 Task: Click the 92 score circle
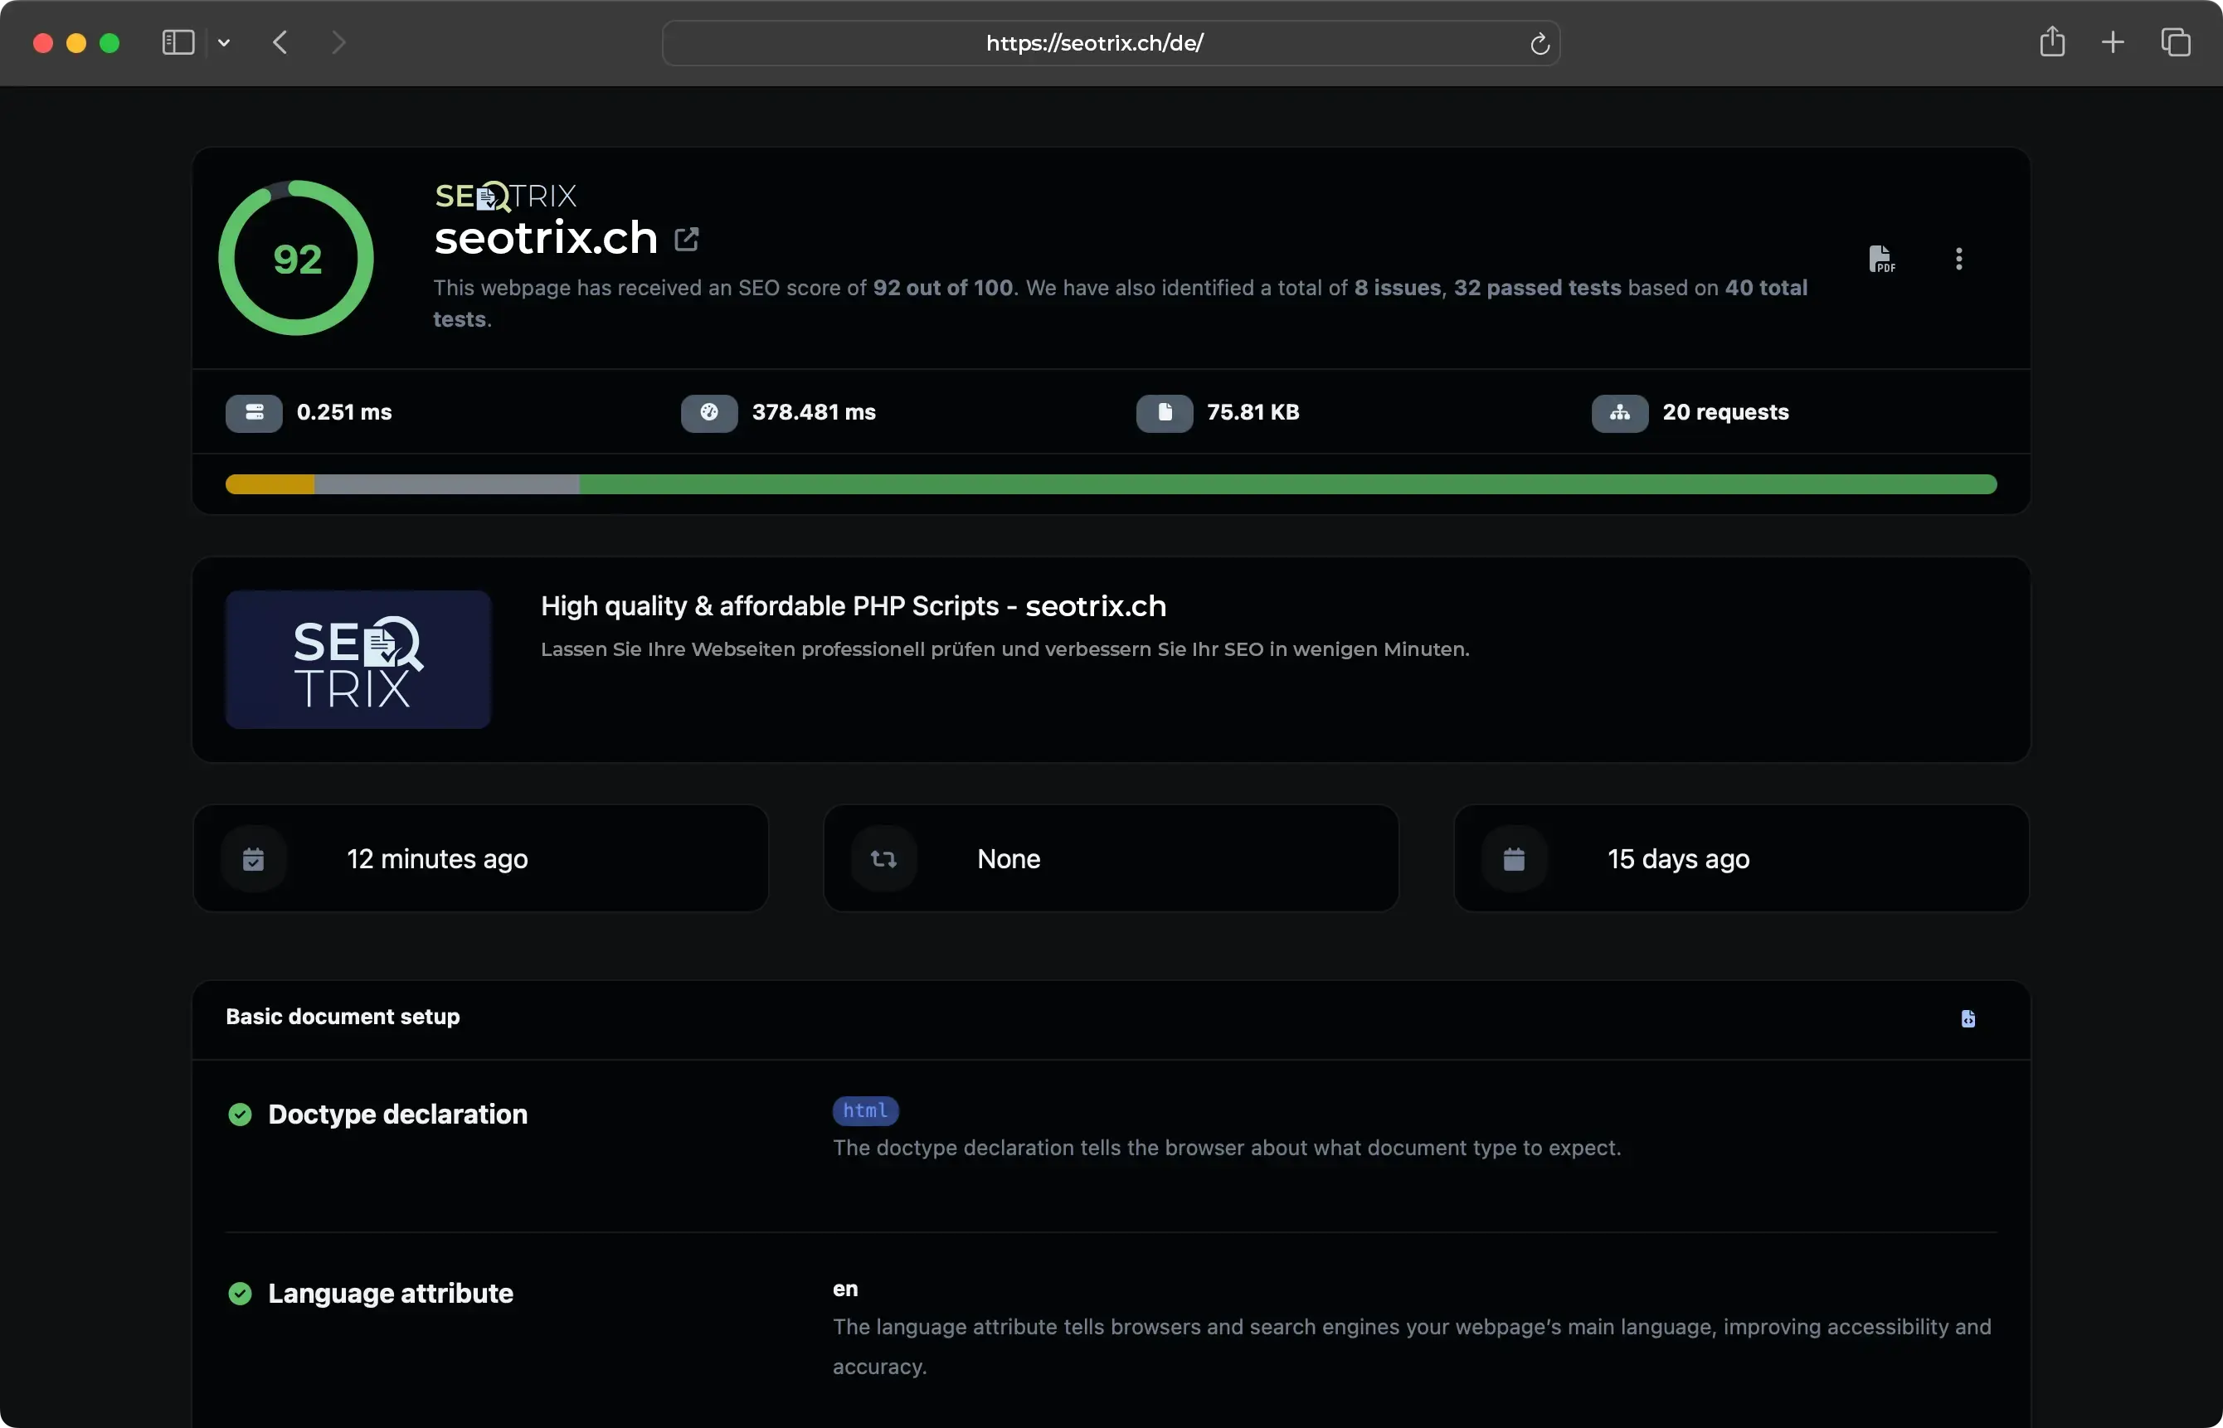pos(297,258)
